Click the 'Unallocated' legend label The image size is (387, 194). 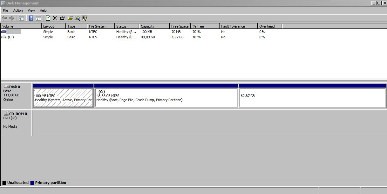click(x=18, y=183)
